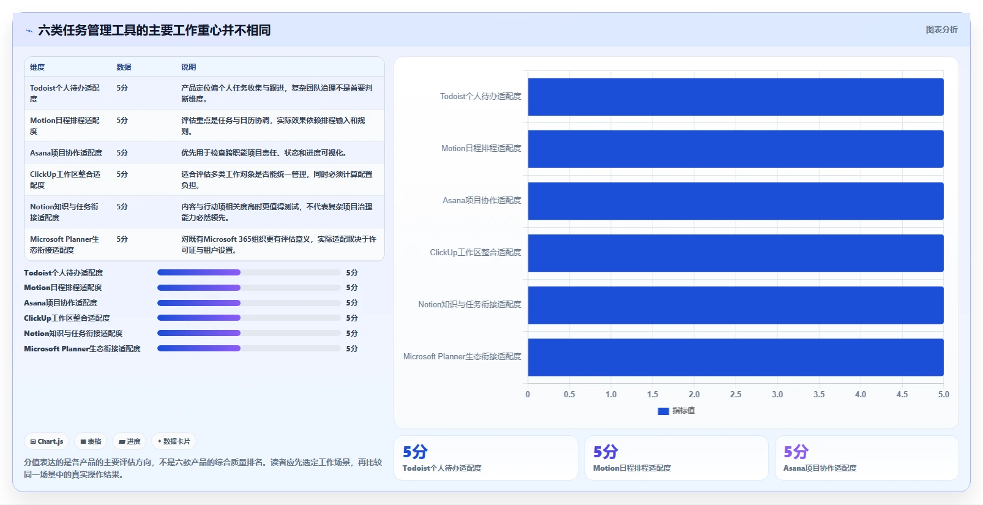Click the Notion知识与任务衔接适配度 chart axis label

(469, 305)
